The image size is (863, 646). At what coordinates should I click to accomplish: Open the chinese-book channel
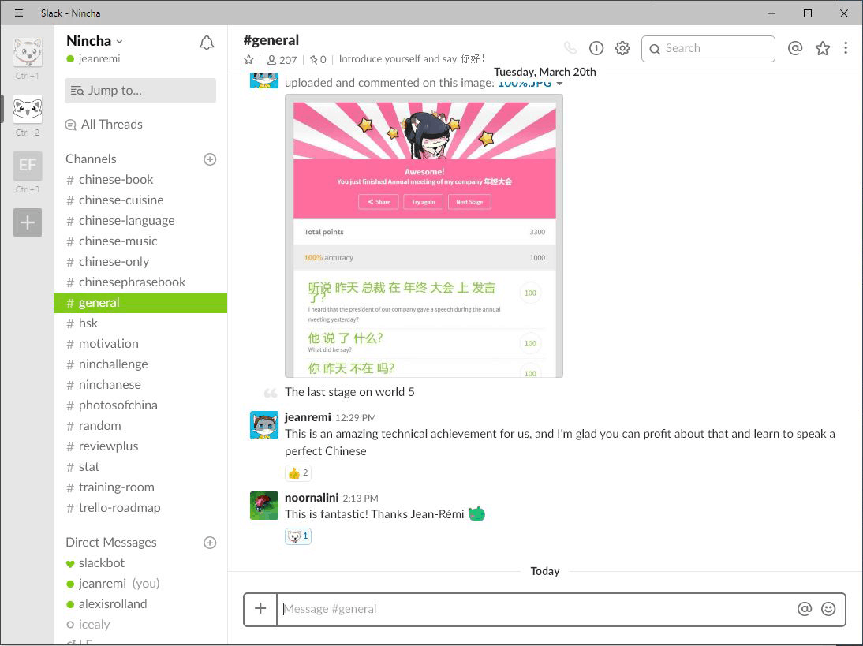140,179
